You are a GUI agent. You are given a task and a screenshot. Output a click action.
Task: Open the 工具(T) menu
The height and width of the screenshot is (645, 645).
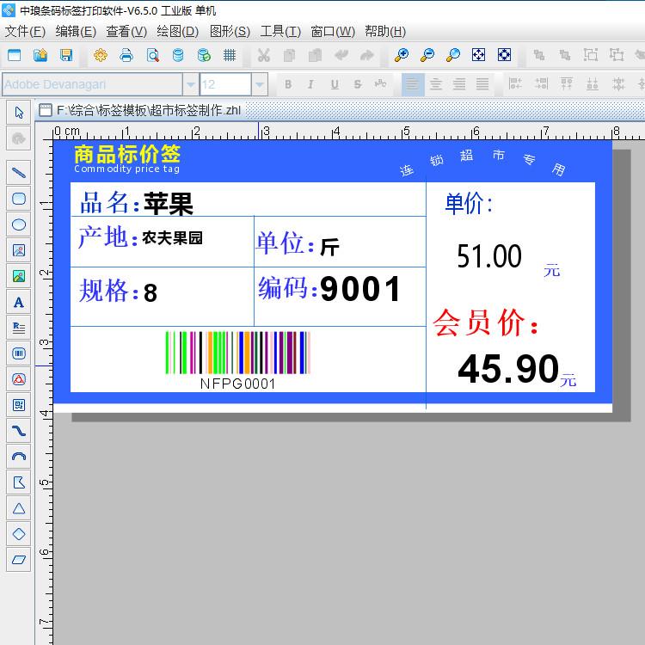(x=280, y=31)
